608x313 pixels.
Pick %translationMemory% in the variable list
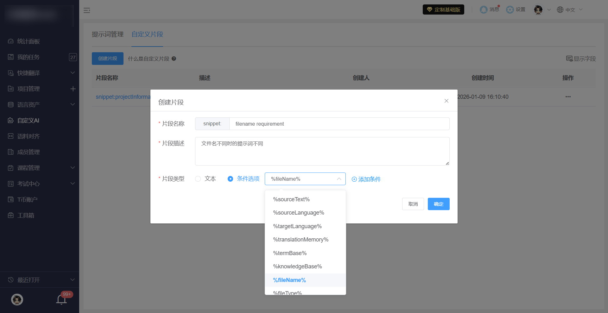(x=301, y=240)
